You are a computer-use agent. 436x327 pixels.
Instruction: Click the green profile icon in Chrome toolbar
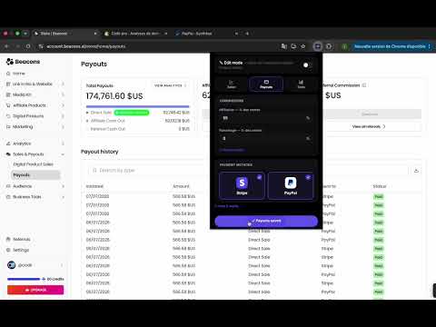point(344,46)
